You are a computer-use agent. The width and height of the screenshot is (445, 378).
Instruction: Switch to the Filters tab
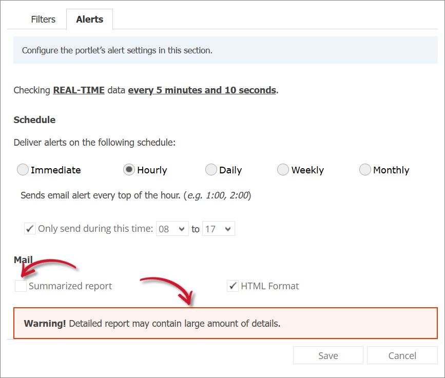click(x=43, y=19)
